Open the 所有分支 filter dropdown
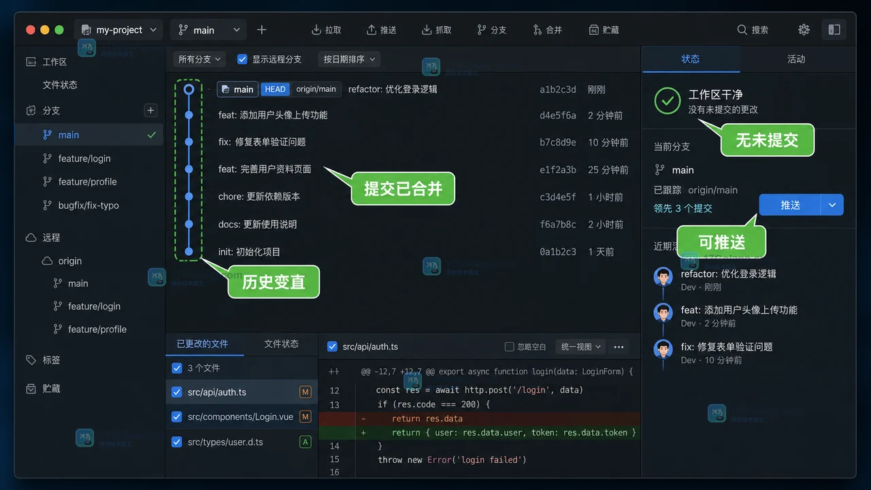871x490 pixels. click(199, 59)
